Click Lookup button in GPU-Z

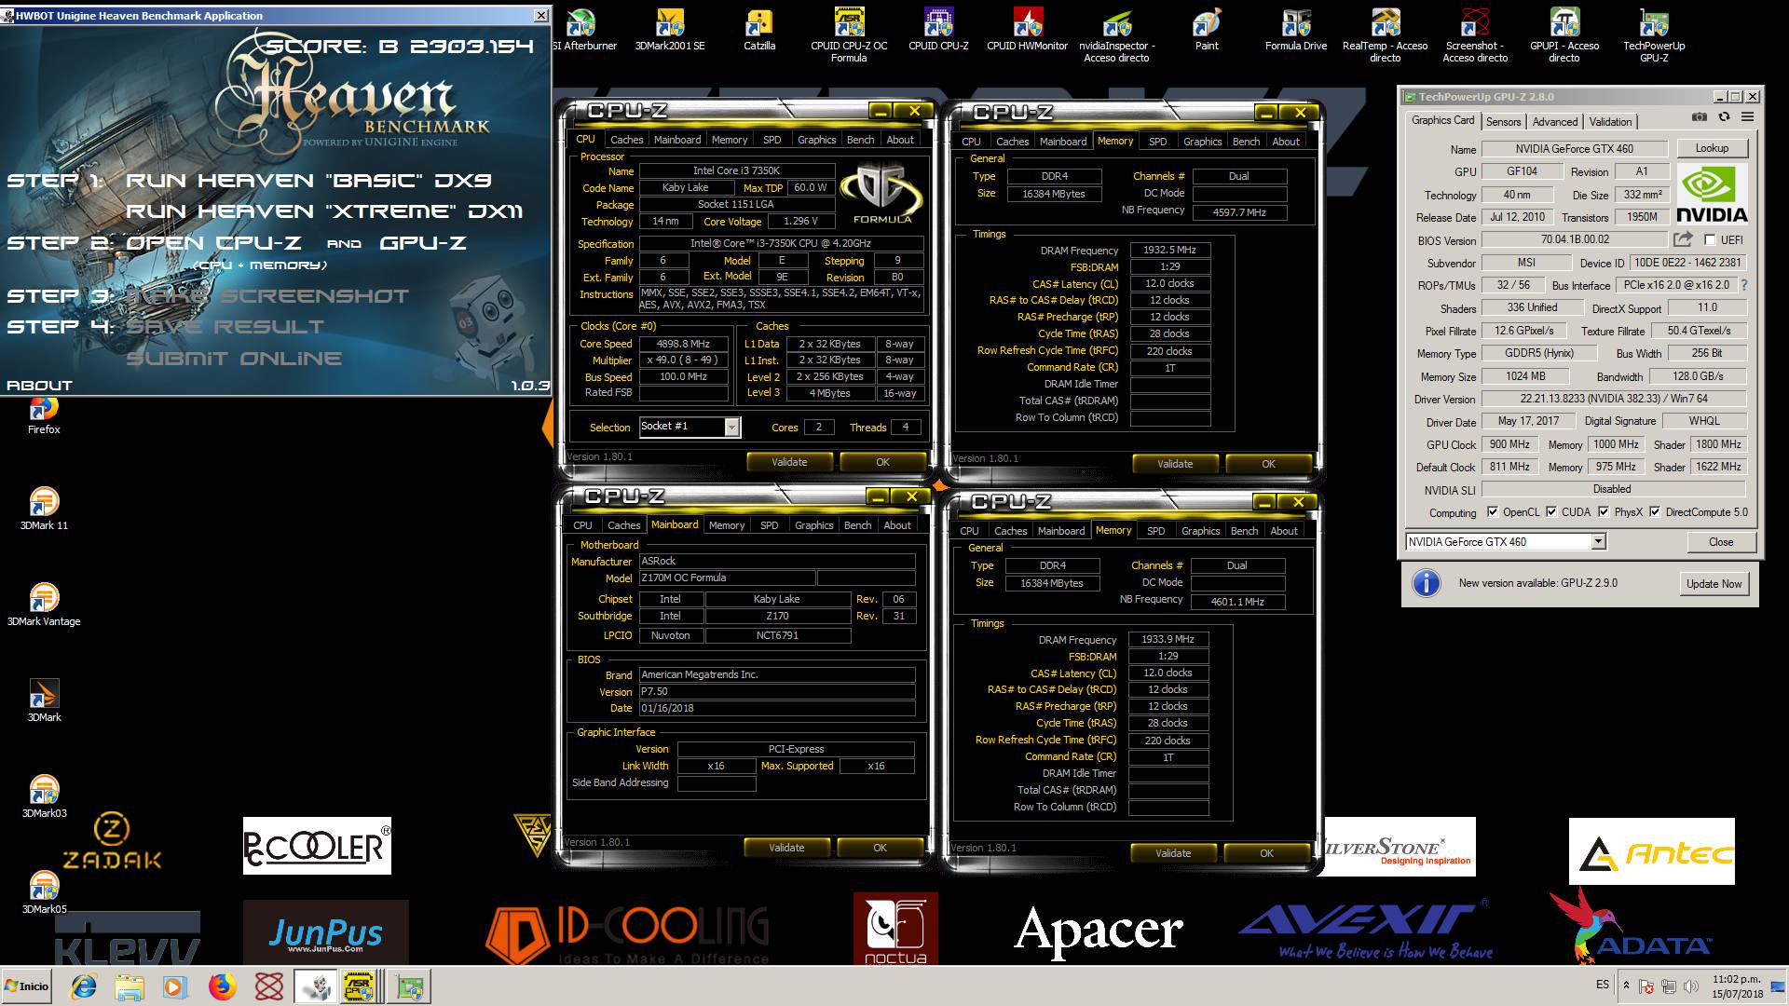[1712, 148]
